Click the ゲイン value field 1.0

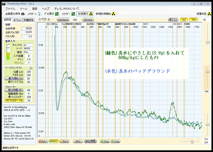[x=29, y=59]
